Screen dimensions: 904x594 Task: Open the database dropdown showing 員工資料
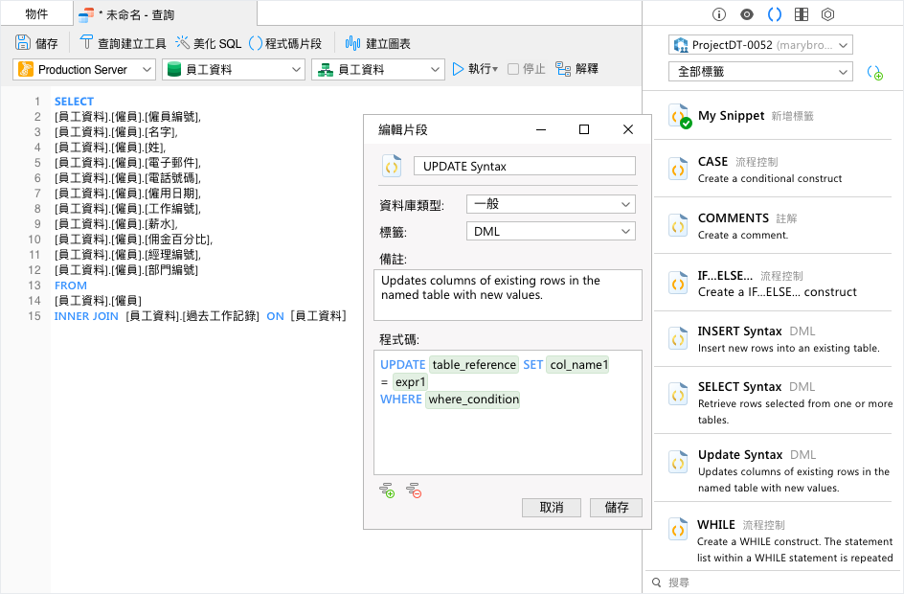(234, 70)
